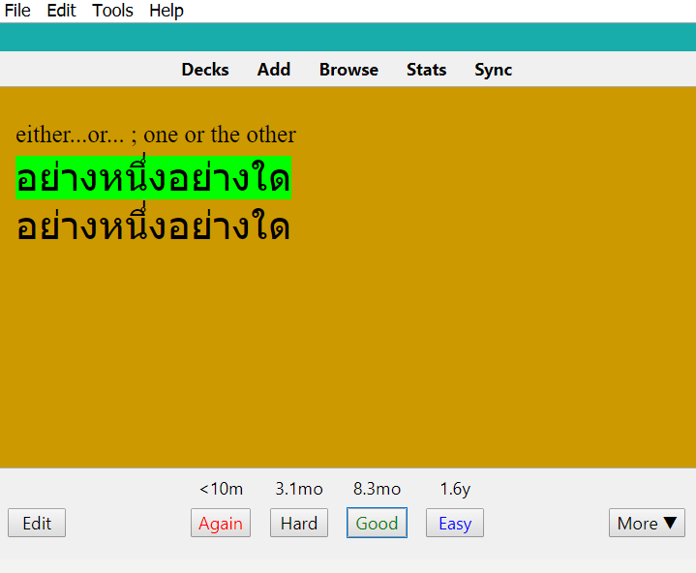Expand the More dropdown
The height and width of the screenshot is (573, 696).
point(648,523)
